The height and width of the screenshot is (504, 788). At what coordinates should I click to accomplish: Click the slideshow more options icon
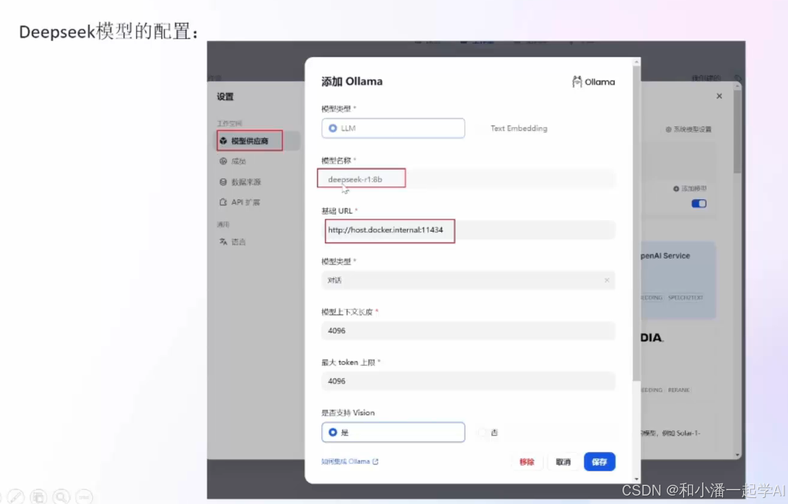pos(85,496)
